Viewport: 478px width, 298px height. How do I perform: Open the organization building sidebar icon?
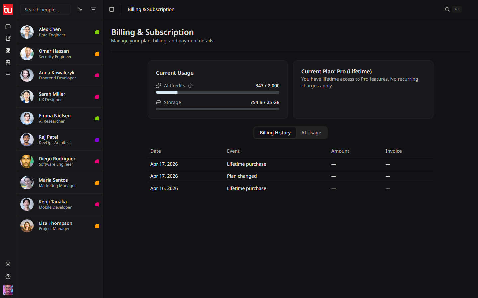(8, 62)
